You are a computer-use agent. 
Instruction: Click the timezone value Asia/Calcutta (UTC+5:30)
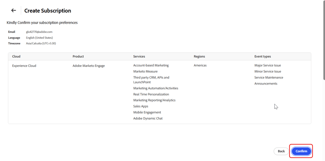pos(41,43)
